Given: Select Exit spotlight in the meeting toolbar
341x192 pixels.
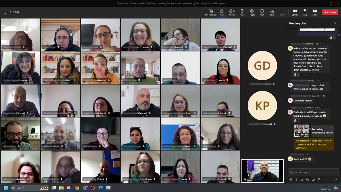Looking at the screenshot, I should pos(210,12).
